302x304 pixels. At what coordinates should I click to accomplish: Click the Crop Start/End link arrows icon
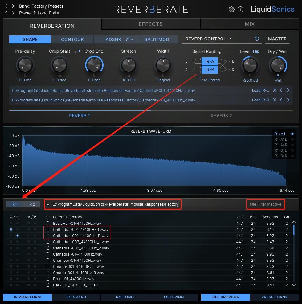pyautogui.click(x=78, y=51)
